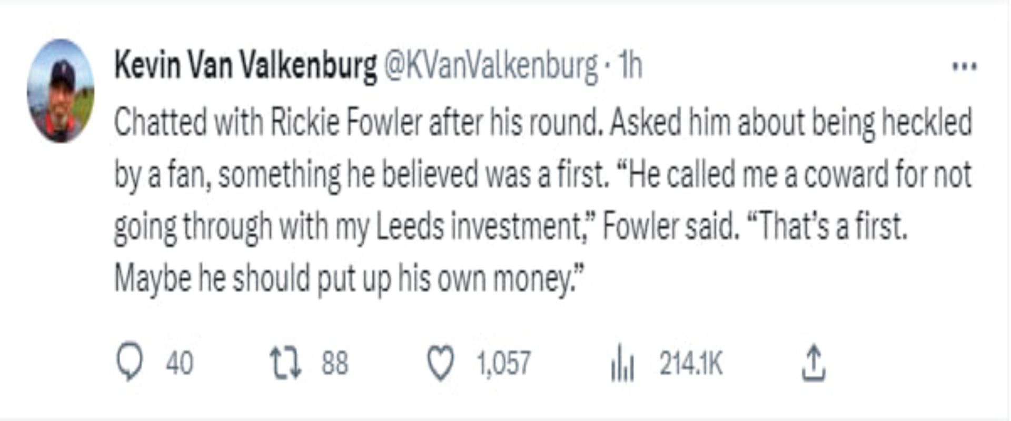Click the 214.1K views count

pos(691,363)
